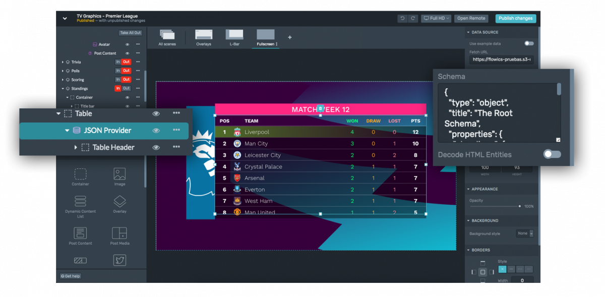Viewport: 605px width, 297px height.
Task: Click the Publish changes button
Action: (516, 18)
